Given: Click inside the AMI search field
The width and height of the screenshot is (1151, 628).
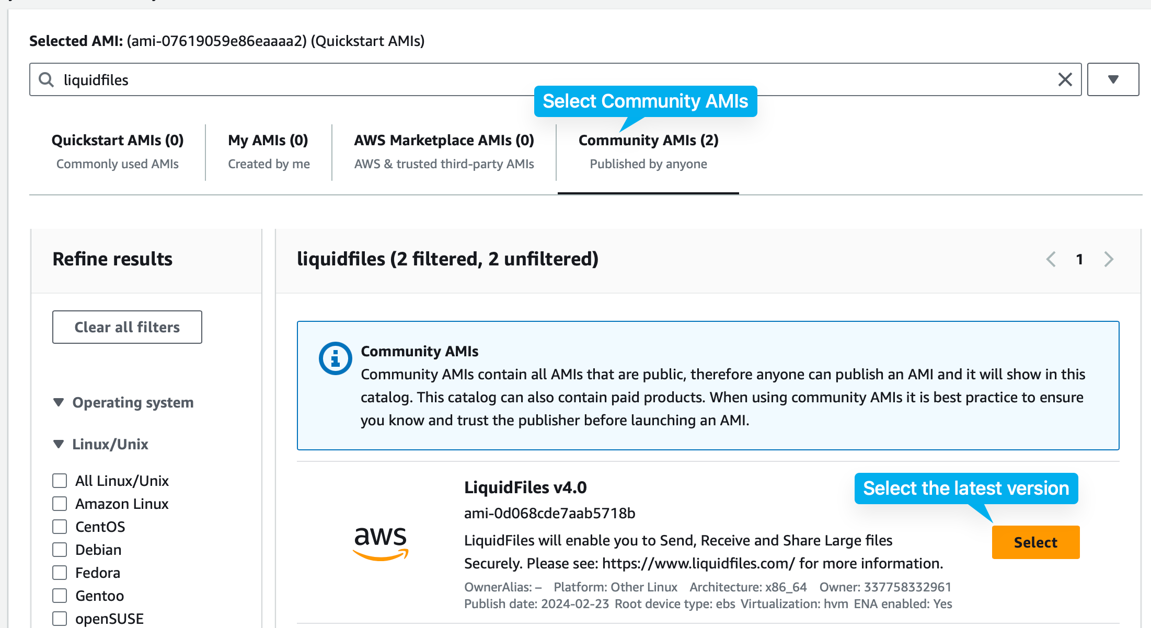Looking at the screenshot, I should (314, 79).
